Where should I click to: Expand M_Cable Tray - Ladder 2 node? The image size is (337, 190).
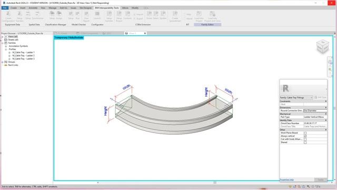(9, 55)
